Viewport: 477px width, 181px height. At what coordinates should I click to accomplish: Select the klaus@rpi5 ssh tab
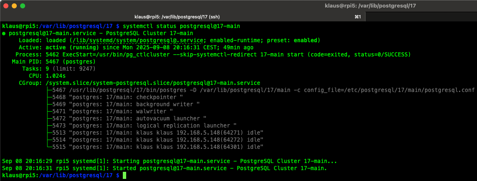[177, 17]
